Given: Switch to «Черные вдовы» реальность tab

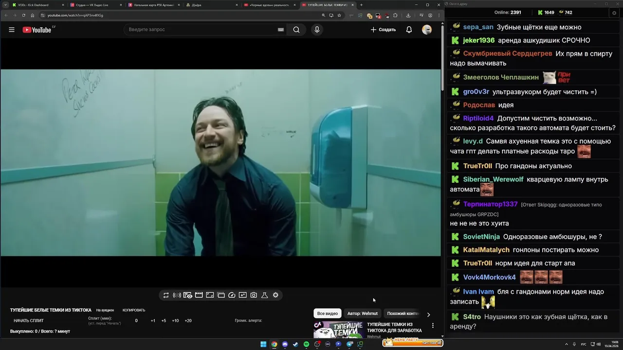Looking at the screenshot, I should 270,5.
